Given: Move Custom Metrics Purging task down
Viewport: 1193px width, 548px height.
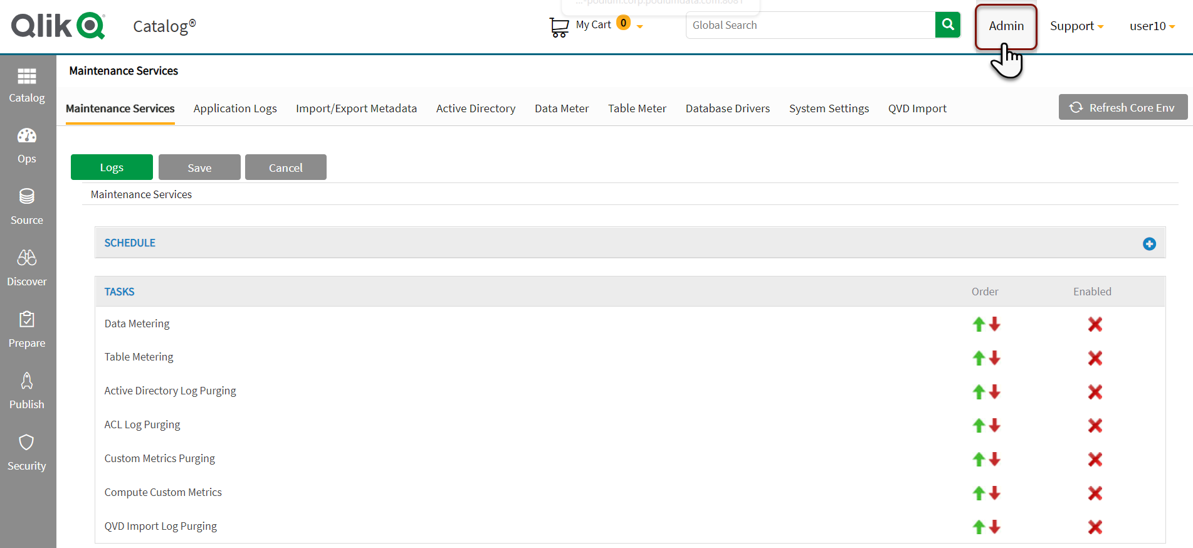Looking at the screenshot, I should pyautogui.click(x=995, y=460).
